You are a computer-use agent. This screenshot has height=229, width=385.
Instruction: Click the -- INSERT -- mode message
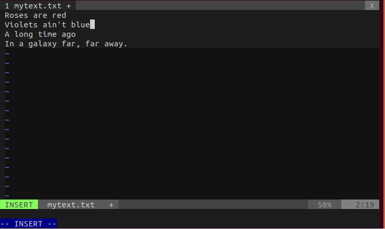point(28,224)
